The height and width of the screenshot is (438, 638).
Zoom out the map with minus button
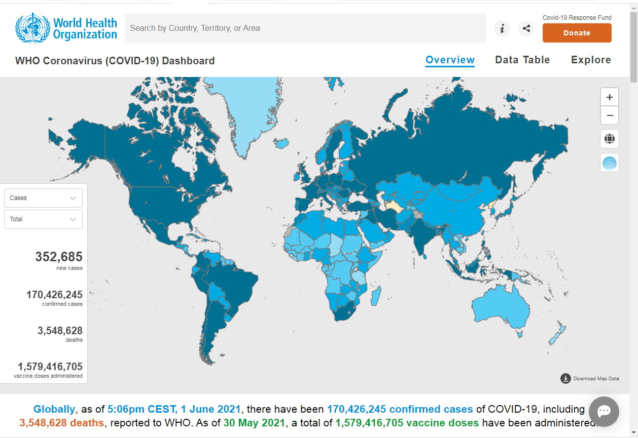tap(610, 115)
